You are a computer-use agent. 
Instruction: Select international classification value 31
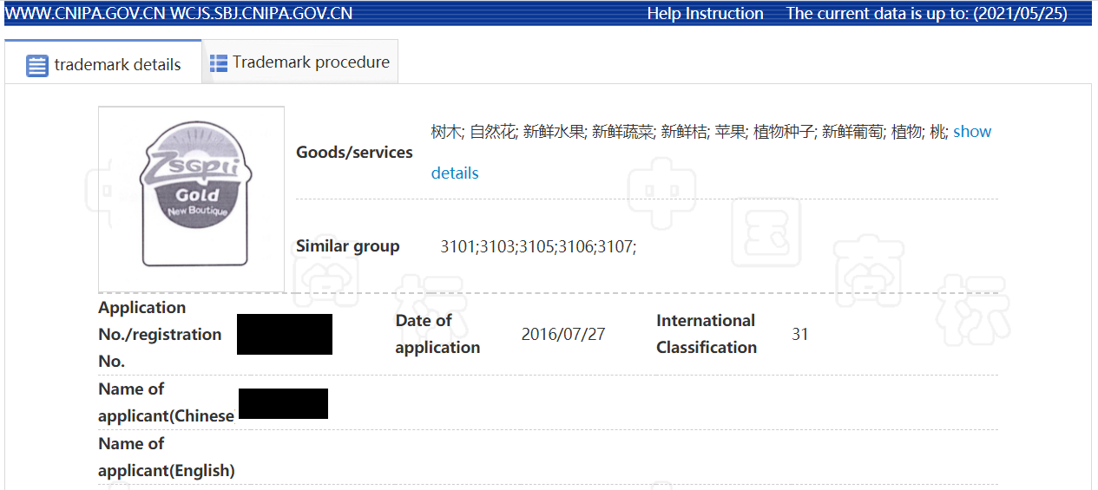click(800, 334)
